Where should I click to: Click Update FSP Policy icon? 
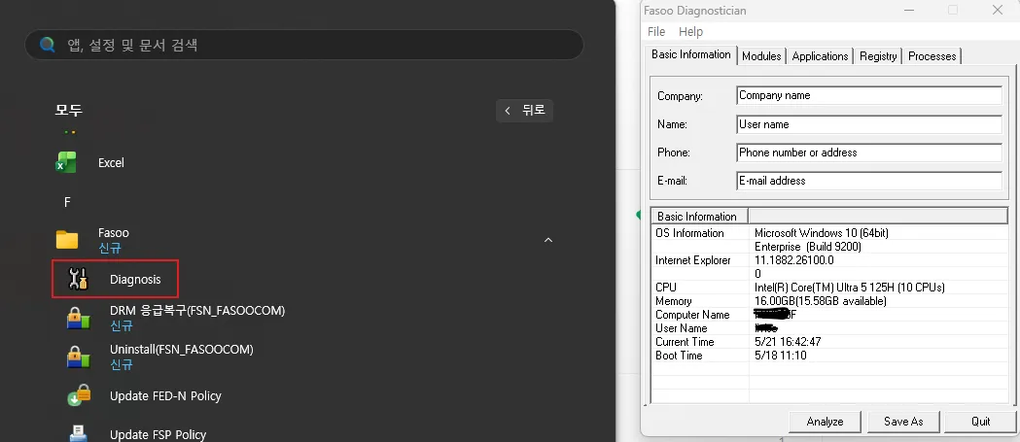click(78, 433)
